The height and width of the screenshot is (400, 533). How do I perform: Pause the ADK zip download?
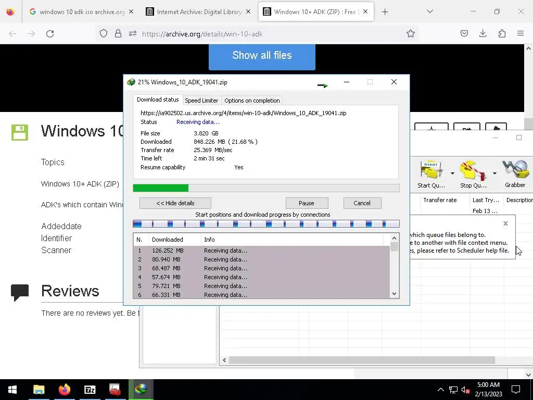307,203
